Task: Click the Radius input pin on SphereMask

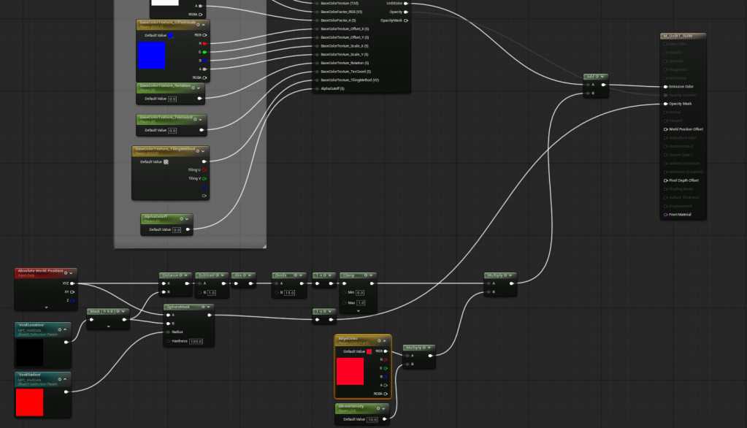Action: point(169,332)
